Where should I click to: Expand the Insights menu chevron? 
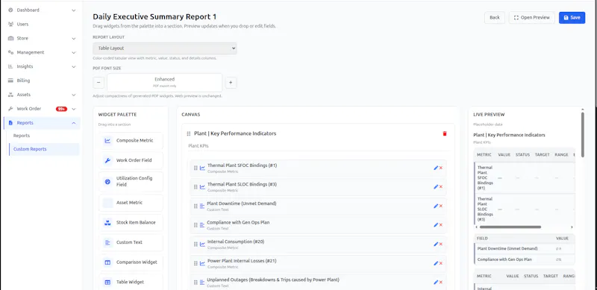(x=73, y=66)
